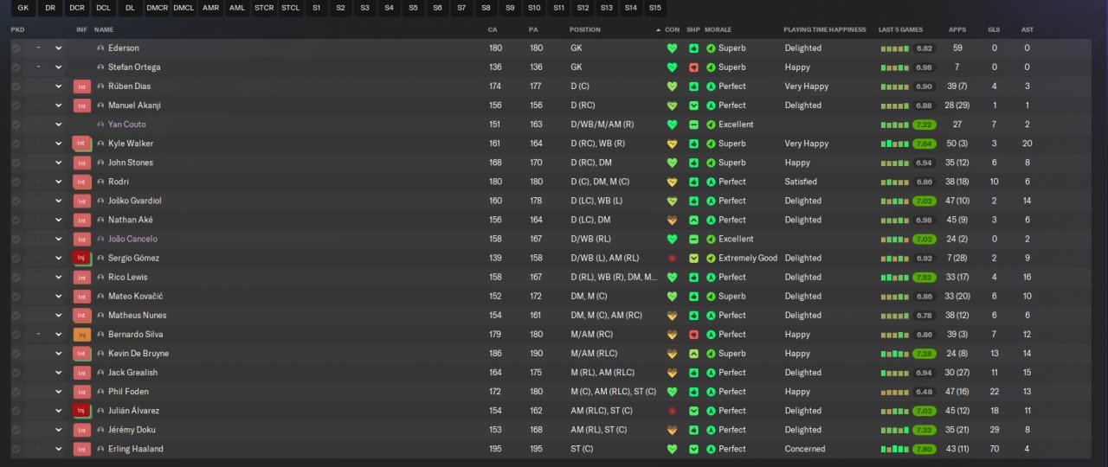Toggle the picked checkbox for Kevin De Bruyne
Screen dimensions: 1108x467
pos(16,353)
